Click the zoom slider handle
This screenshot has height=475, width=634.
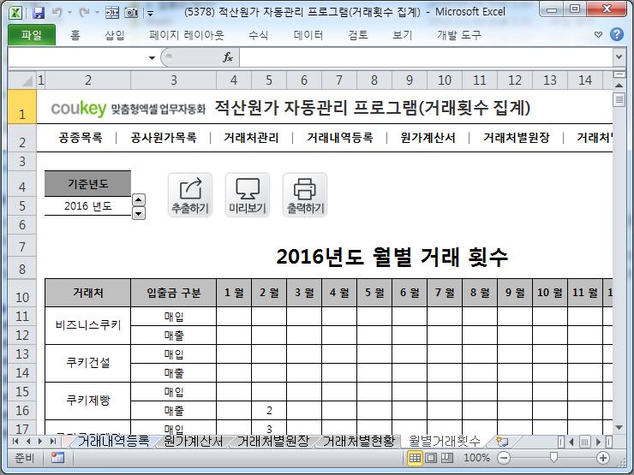(553, 458)
